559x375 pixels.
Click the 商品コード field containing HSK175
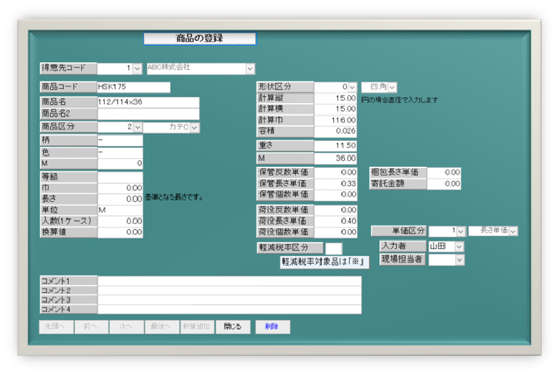[x=133, y=87]
